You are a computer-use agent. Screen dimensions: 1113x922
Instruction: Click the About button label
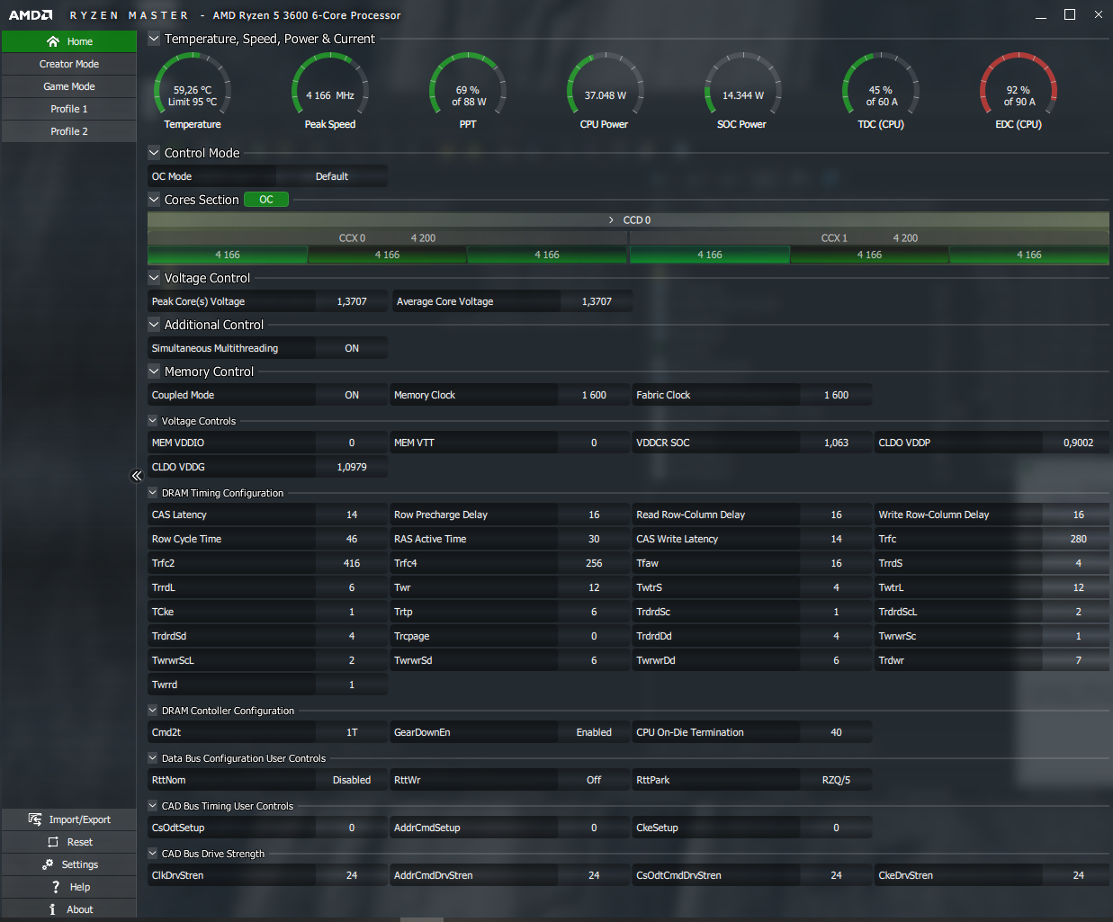click(80, 909)
